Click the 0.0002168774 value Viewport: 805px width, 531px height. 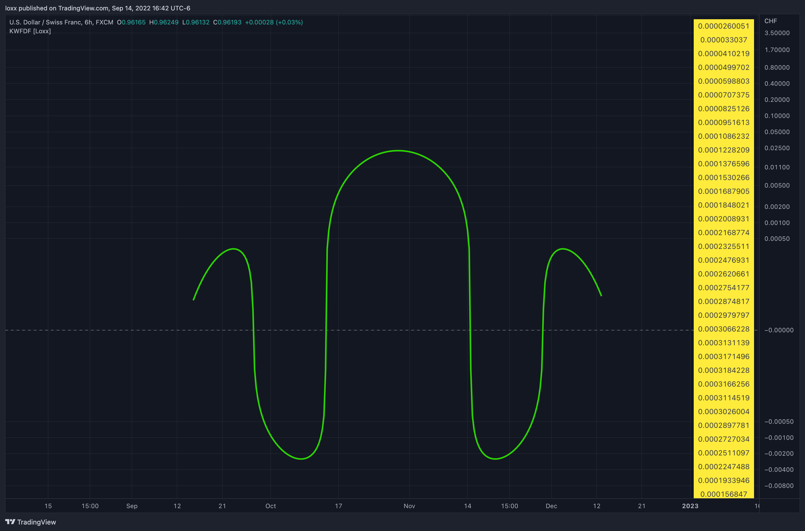point(724,233)
